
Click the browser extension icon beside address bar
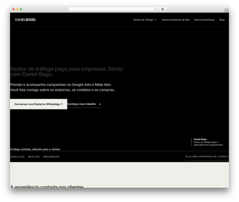pos(163,9)
